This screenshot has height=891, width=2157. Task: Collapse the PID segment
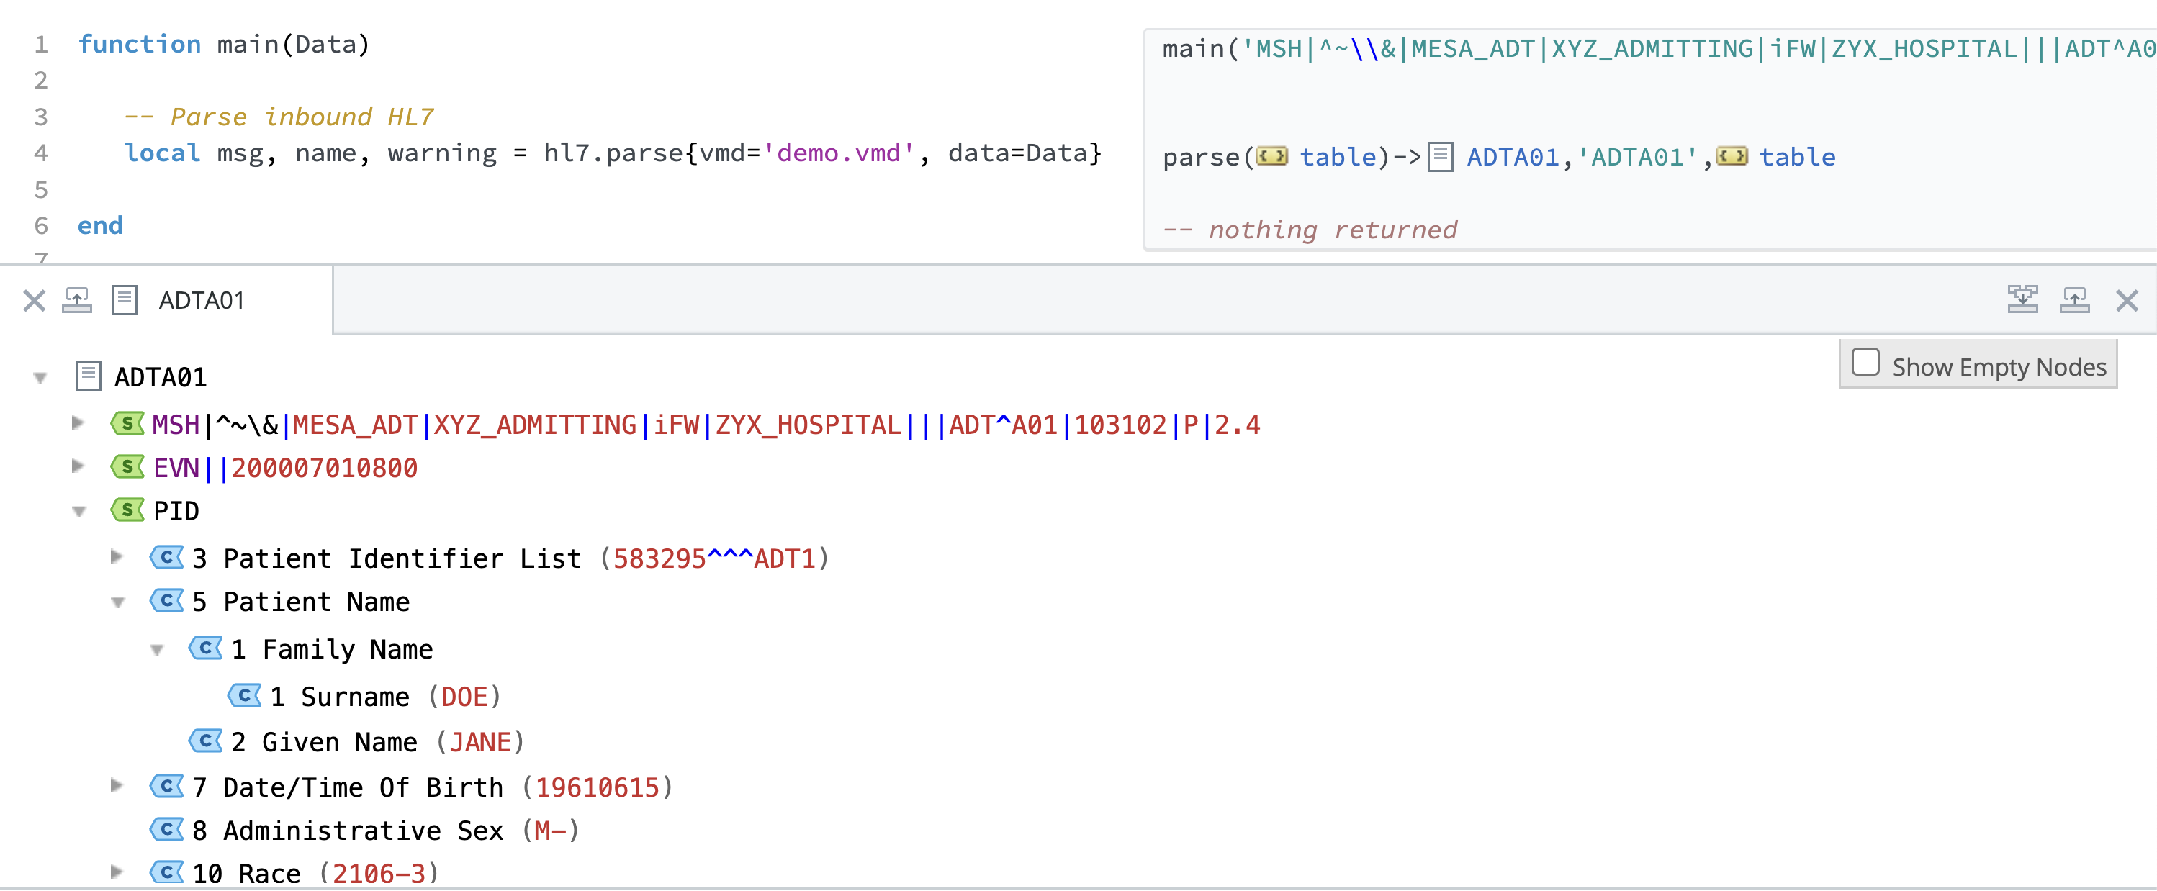79,512
